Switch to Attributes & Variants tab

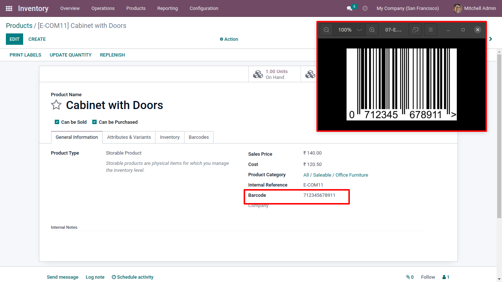(129, 137)
